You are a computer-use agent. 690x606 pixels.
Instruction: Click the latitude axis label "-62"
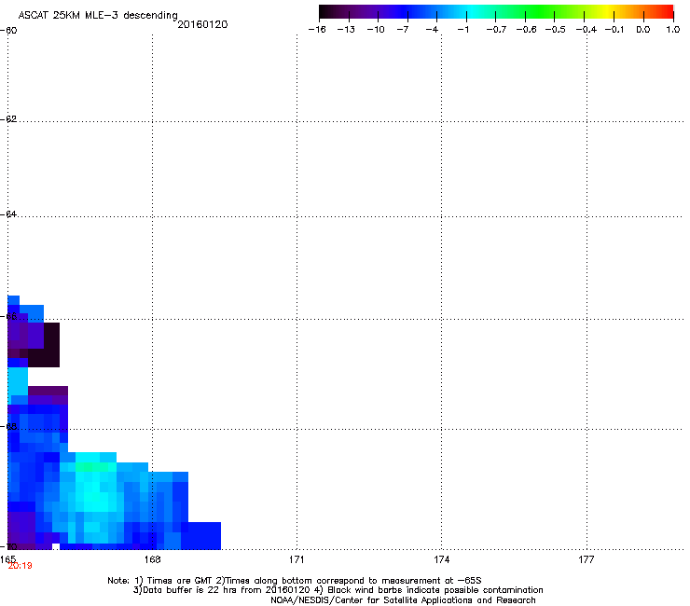point(8,119)
